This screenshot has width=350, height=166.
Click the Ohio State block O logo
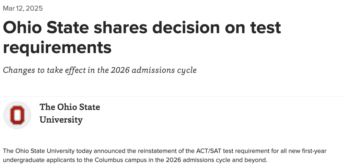click(17, 115)
